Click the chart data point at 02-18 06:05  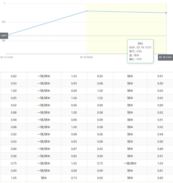(x=86, y=11)
